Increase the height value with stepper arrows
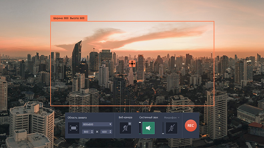Screen dimensions: 264x148 pyautogui.click(x=110, y=131)
